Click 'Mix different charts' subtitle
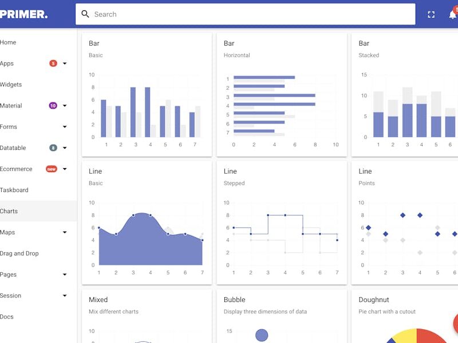458x343 pixels. click(113, 312)
